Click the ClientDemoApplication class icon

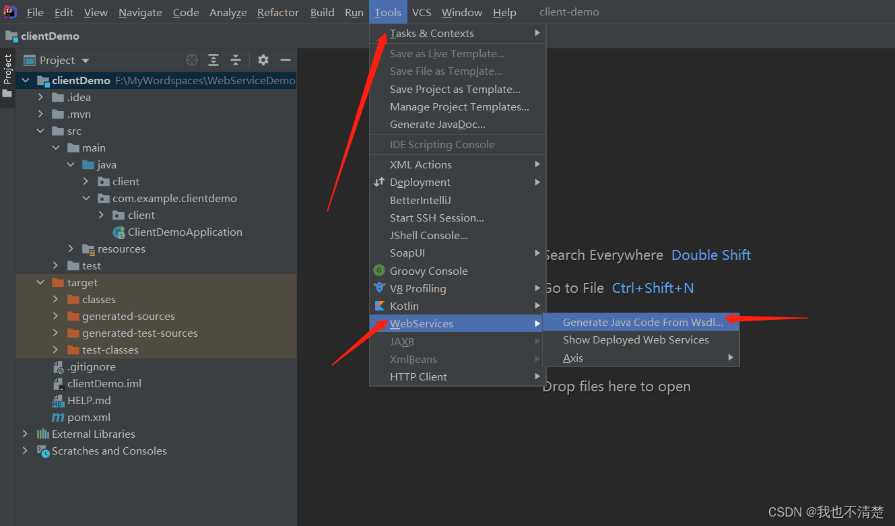(x=119, y=232)
